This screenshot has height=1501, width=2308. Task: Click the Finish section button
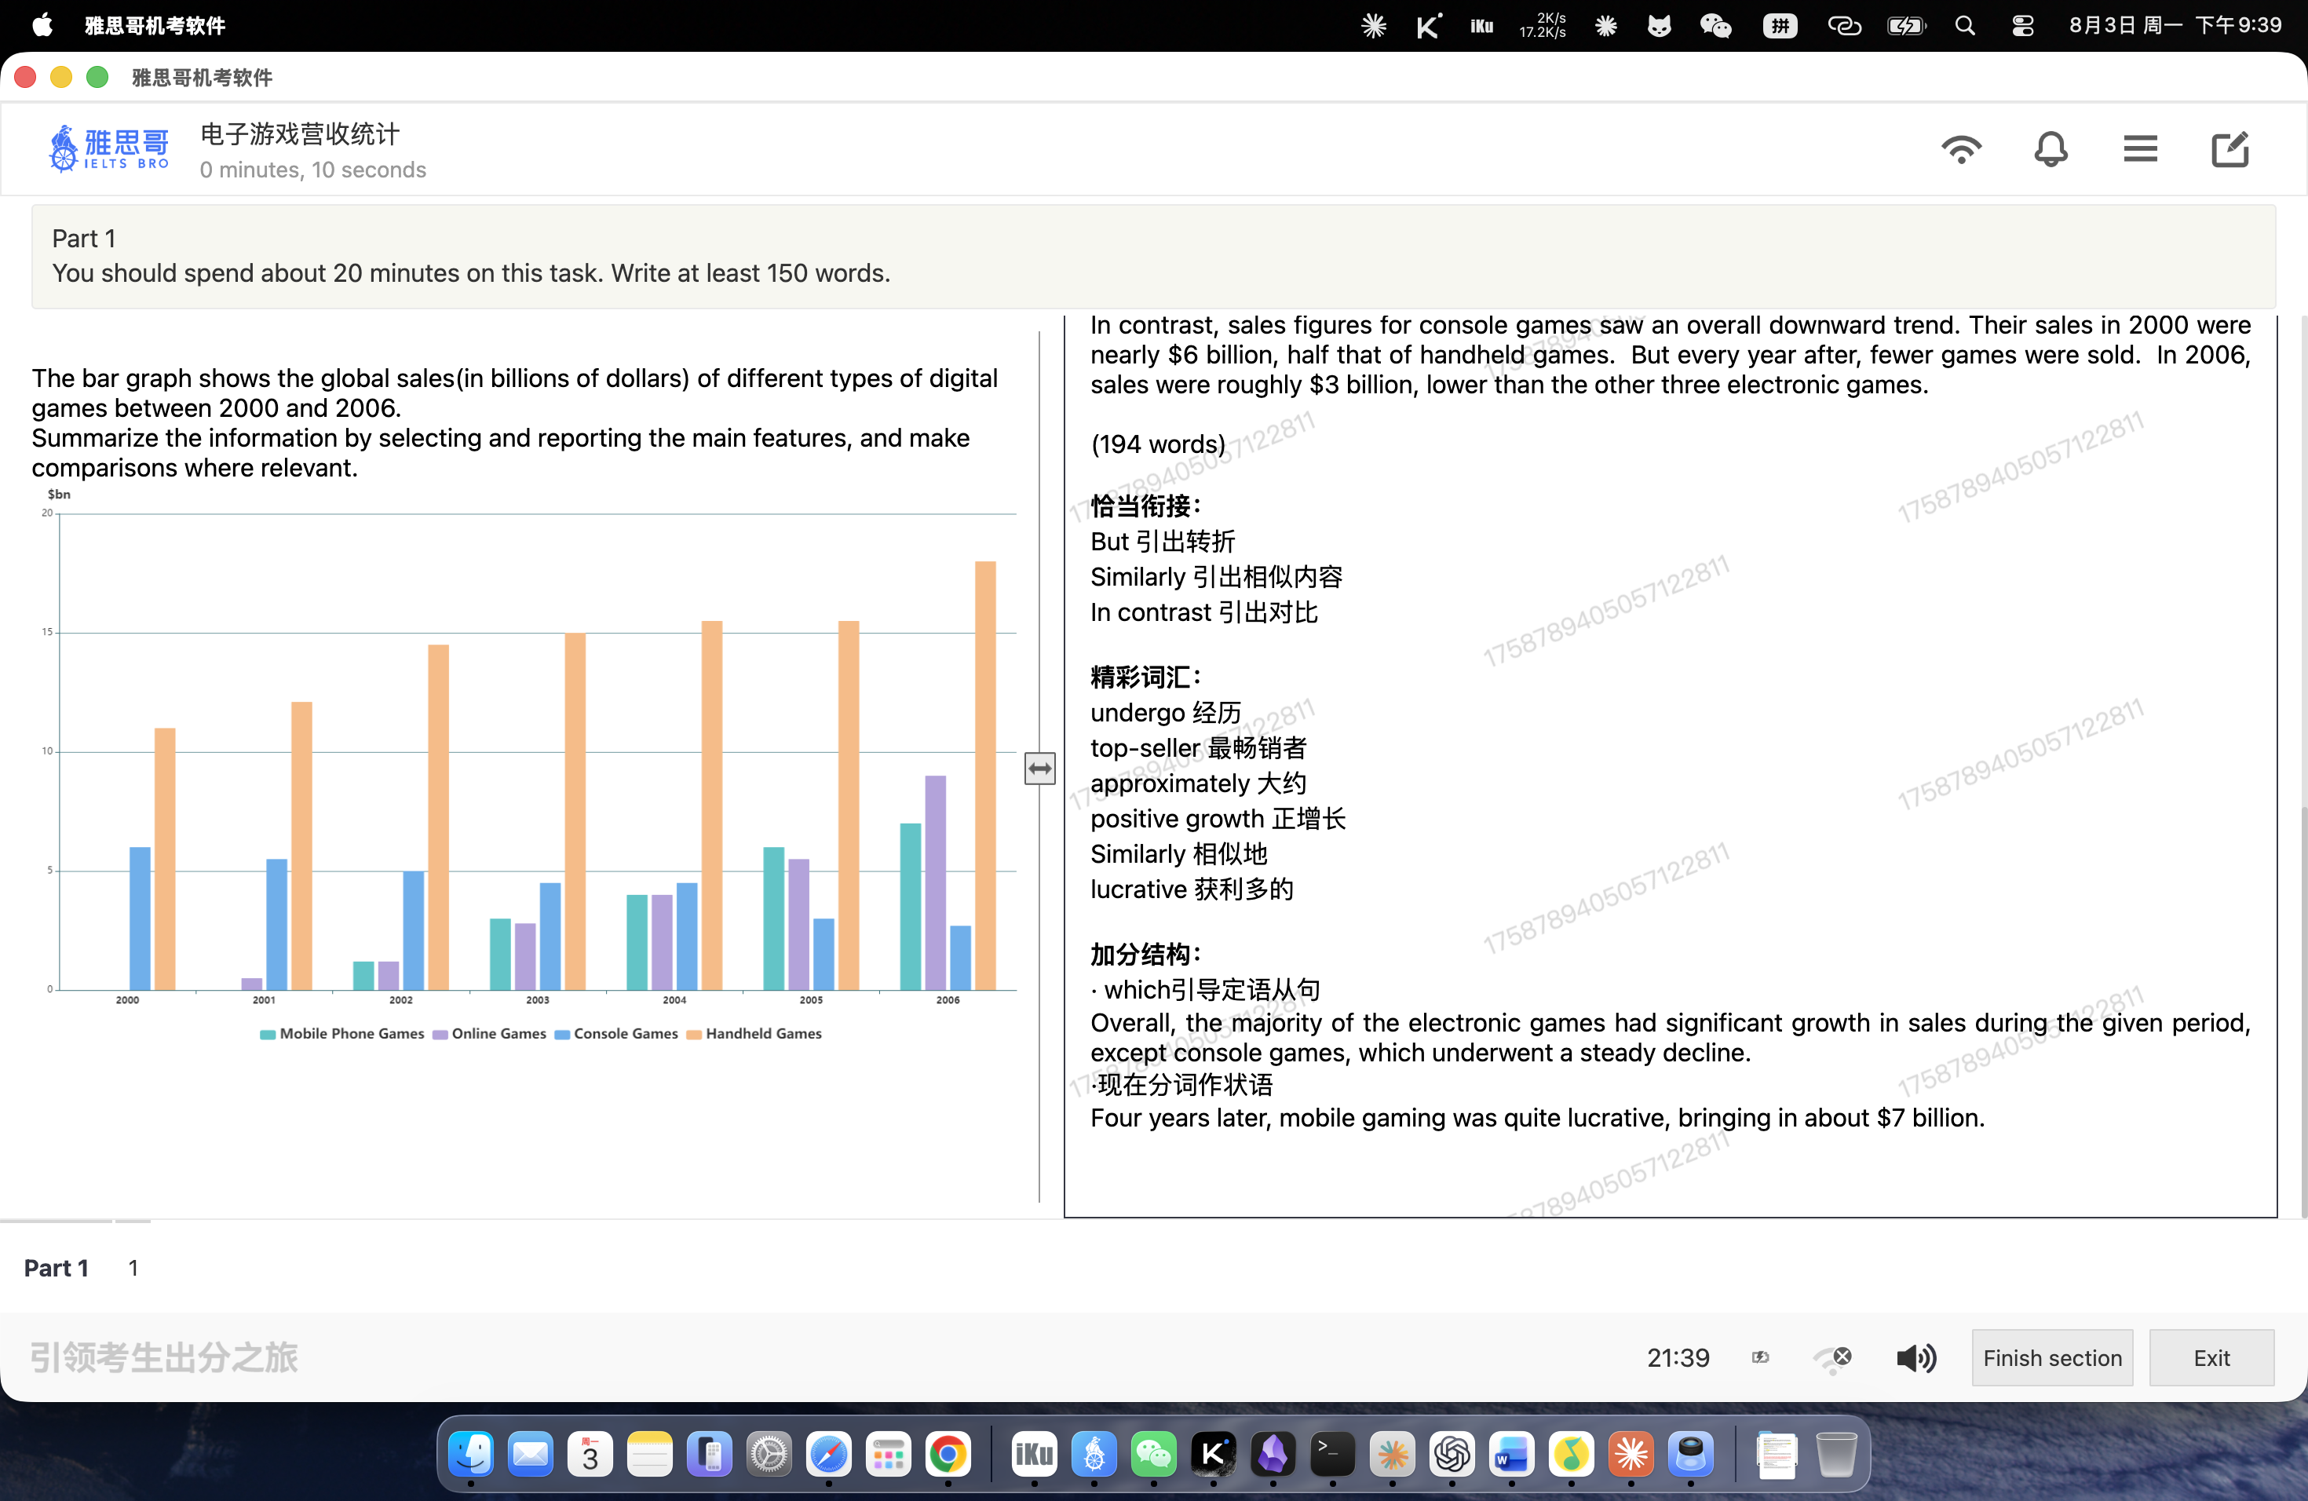tap(2052, 1357)
